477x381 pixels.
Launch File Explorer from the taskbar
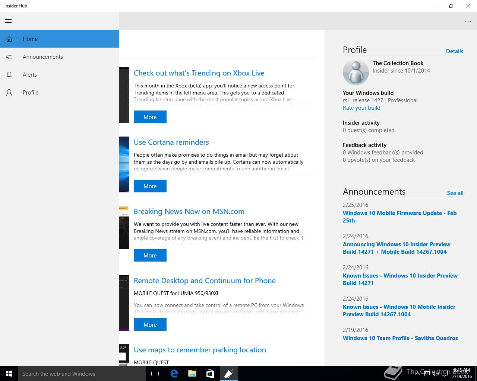(192, 374)
